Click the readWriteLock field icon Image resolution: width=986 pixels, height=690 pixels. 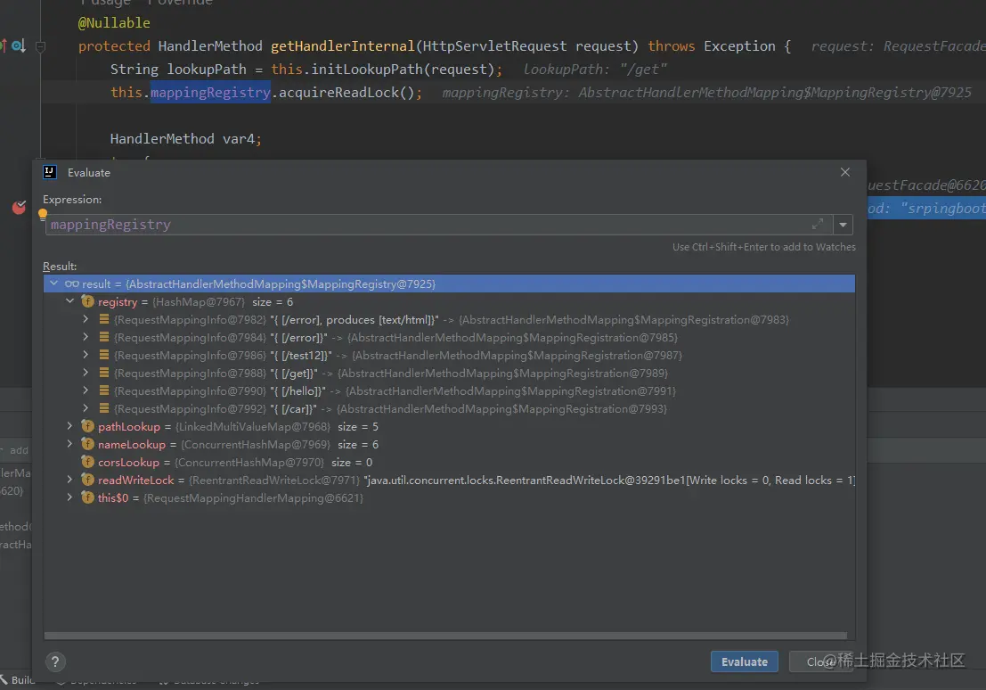click(x=88, y=480)
